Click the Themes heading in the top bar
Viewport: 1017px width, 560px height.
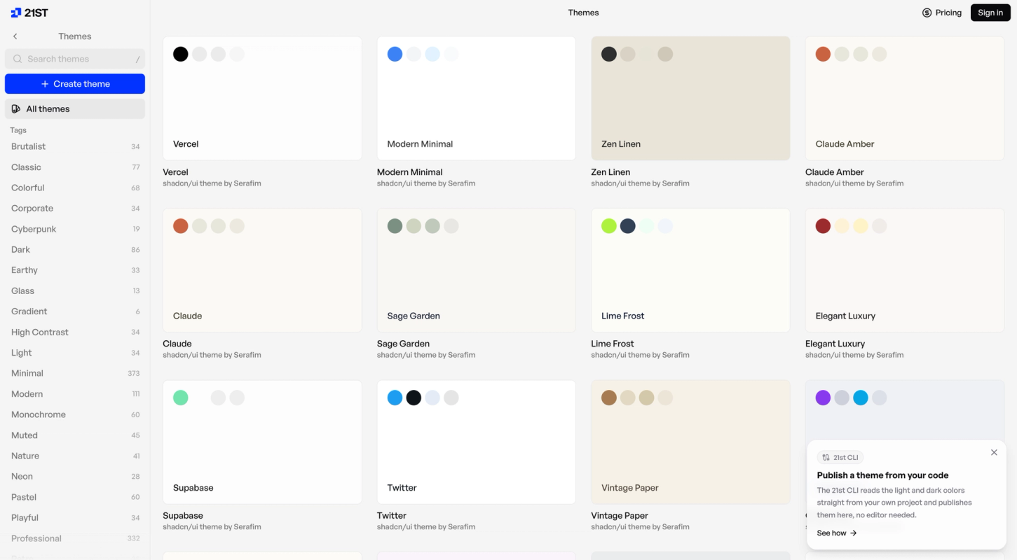(x=583, y=13)
